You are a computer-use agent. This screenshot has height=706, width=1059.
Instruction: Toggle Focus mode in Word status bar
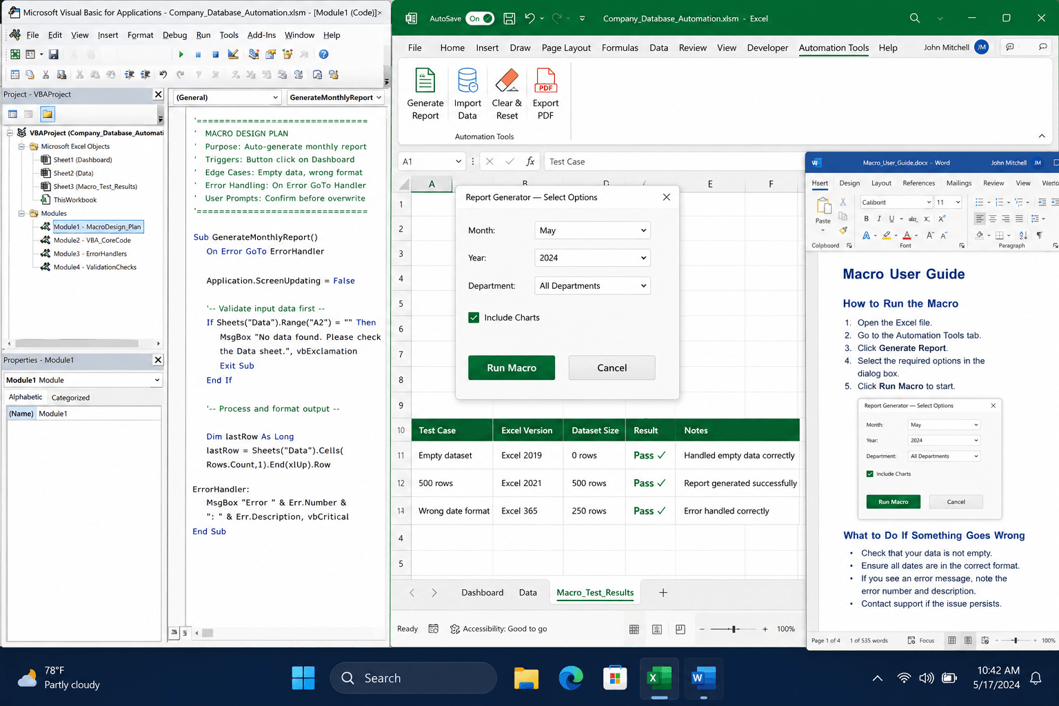pos(920,641)
